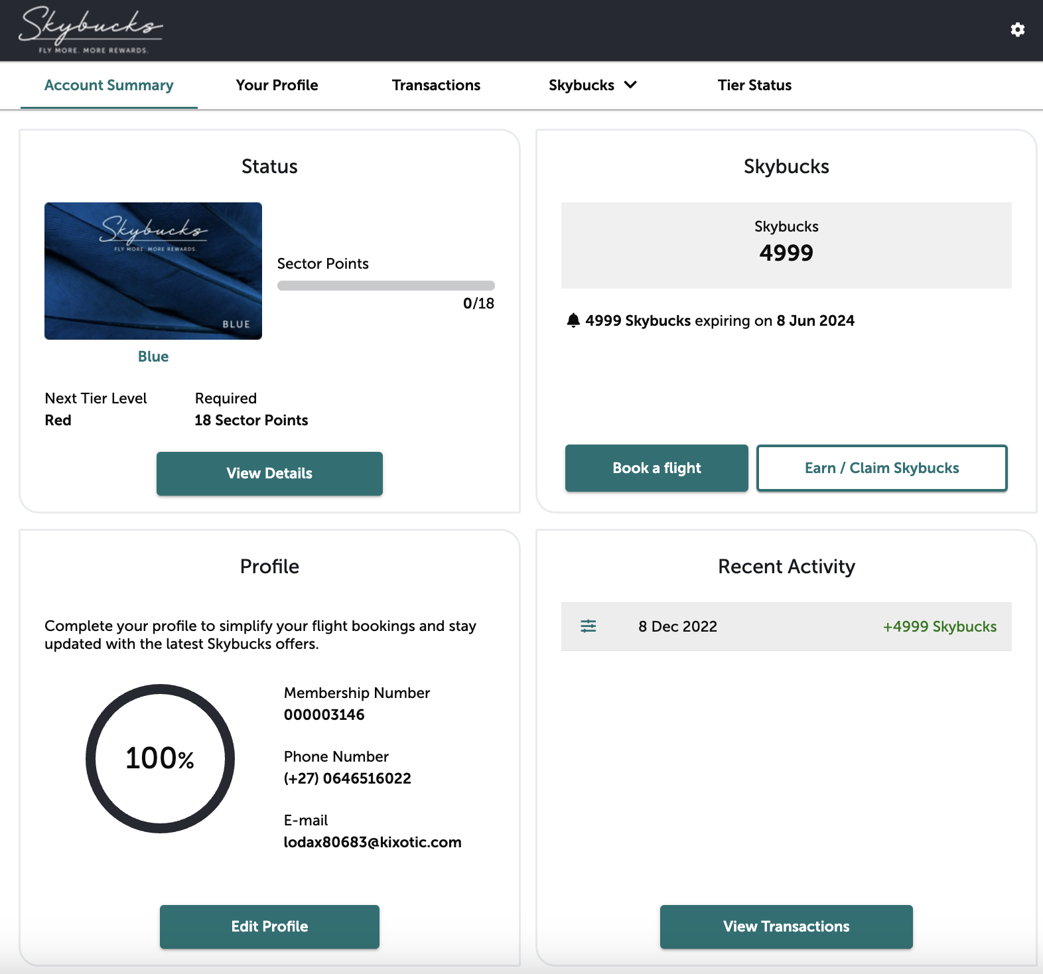Click the 18 Sector Points requirement
1043x974 pixels.
[251, 420]
